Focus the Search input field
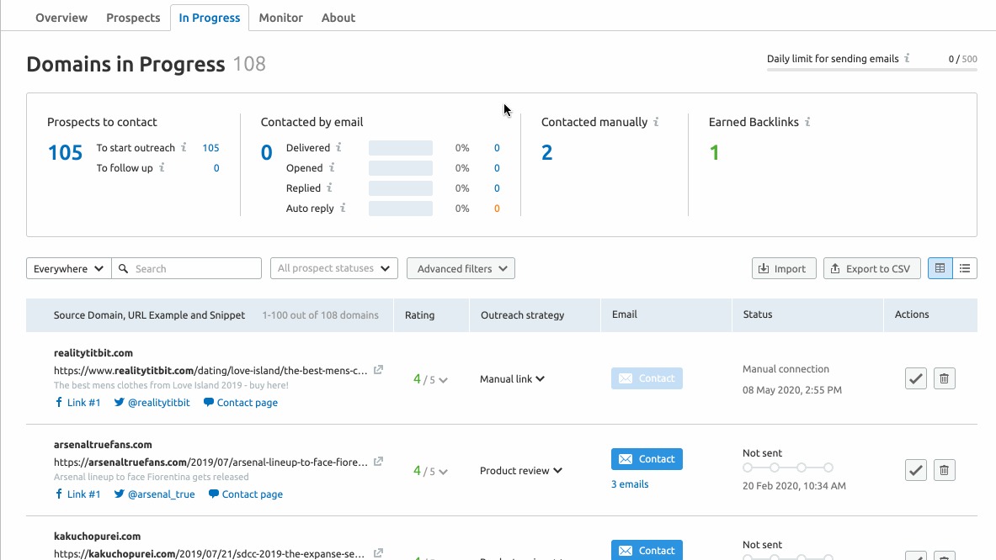Image resolution: width=996 pixels, height=560 pixels. coord(187,268)
